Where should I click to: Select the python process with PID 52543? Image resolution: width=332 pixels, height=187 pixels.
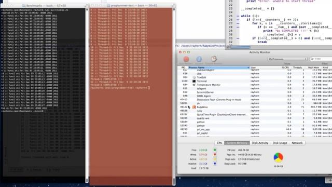pyautogui.click(x=255, y=126)
